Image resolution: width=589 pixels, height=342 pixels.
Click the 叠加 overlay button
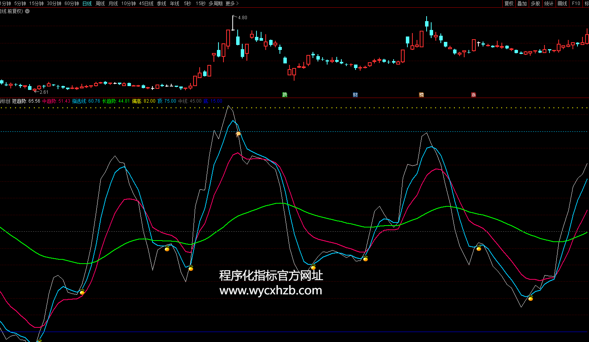point(522,3)
